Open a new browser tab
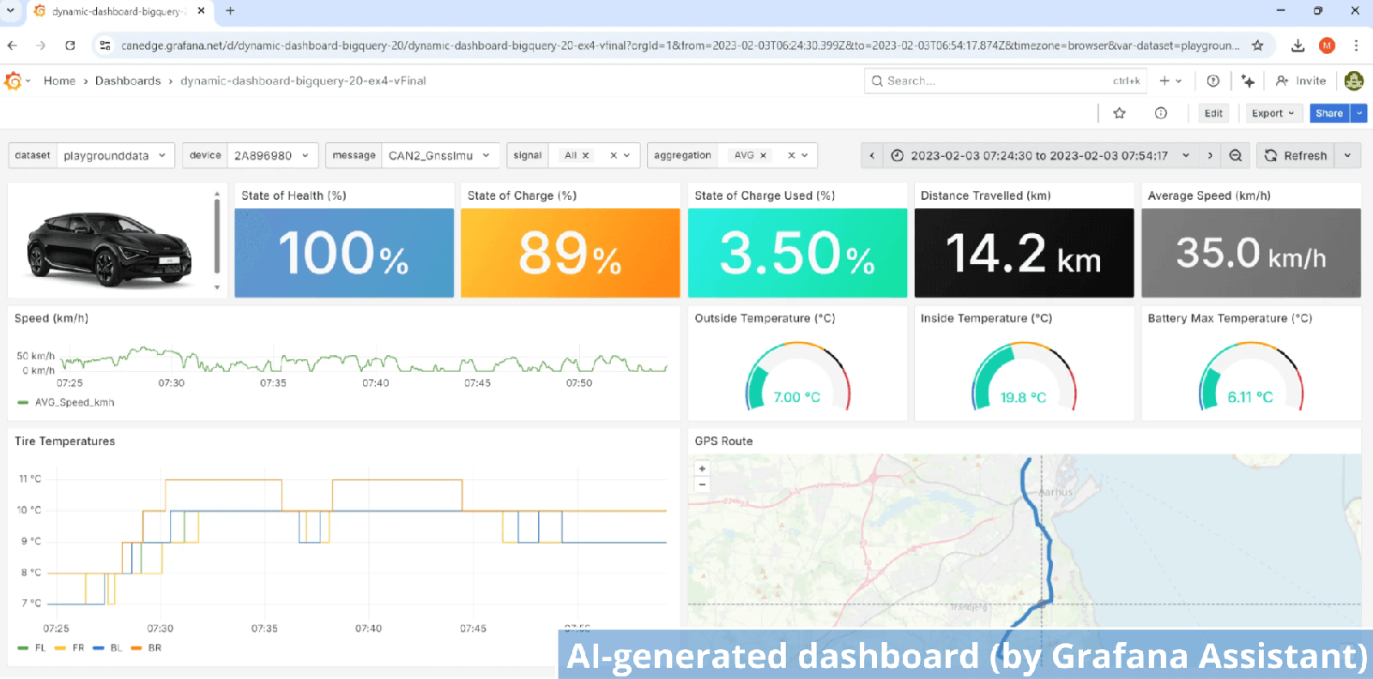Screen dimensions: 1373x679 230,11
